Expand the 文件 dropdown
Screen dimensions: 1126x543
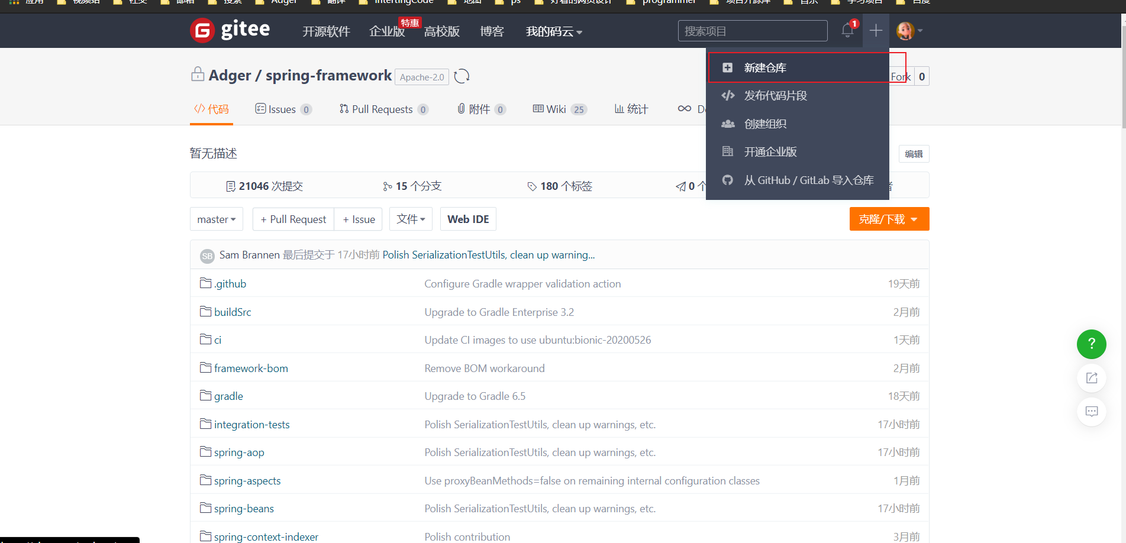click(x=411, y=219)
